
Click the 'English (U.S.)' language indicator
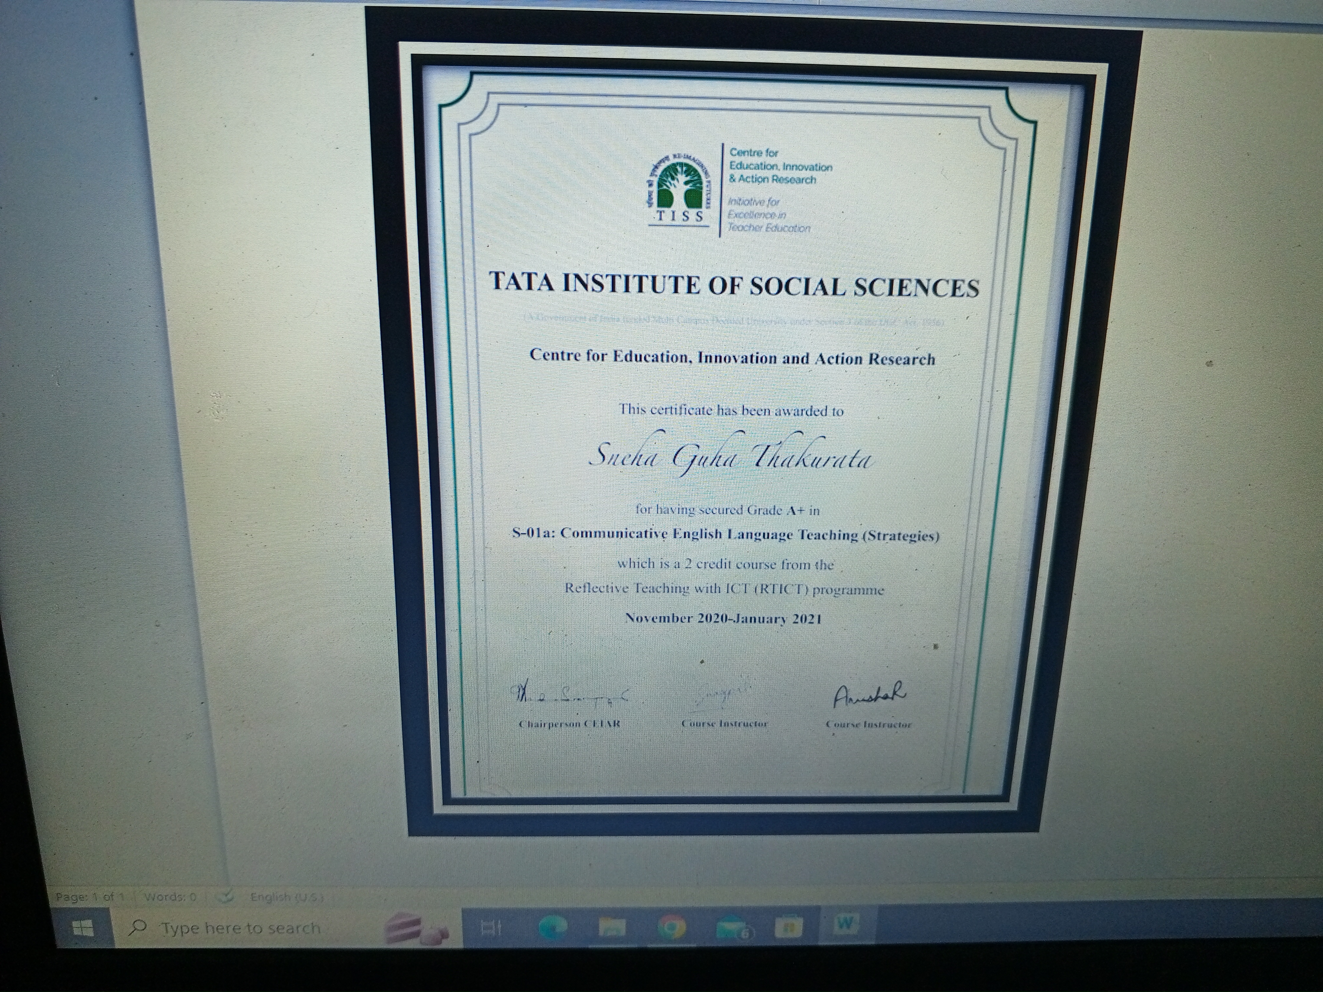coord(287,898)
